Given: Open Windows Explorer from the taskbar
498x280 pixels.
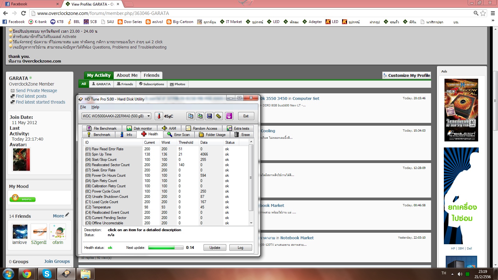Looking at the screenshot, I should coord(85,274).
